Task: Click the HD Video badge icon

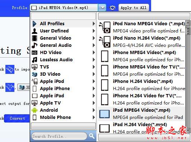Action: tap(35, 53)
